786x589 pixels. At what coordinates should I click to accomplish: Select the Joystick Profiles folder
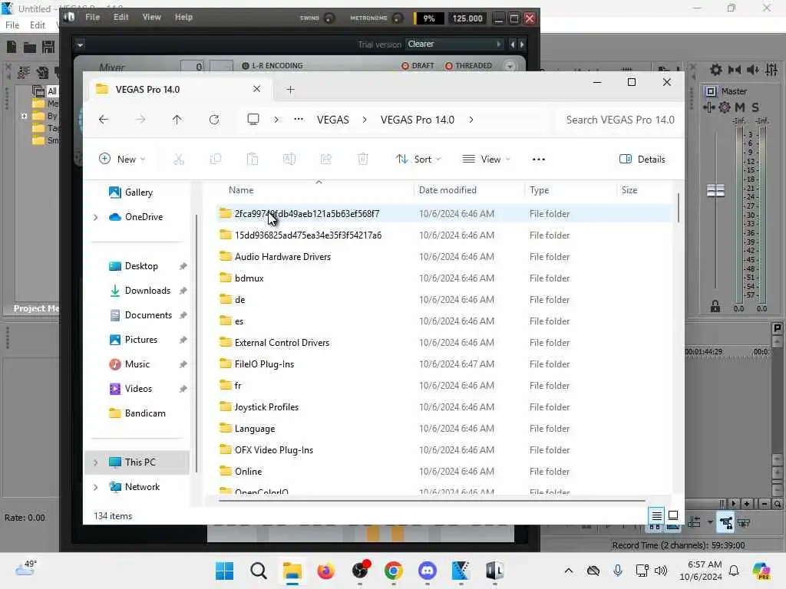pos(266,407)
